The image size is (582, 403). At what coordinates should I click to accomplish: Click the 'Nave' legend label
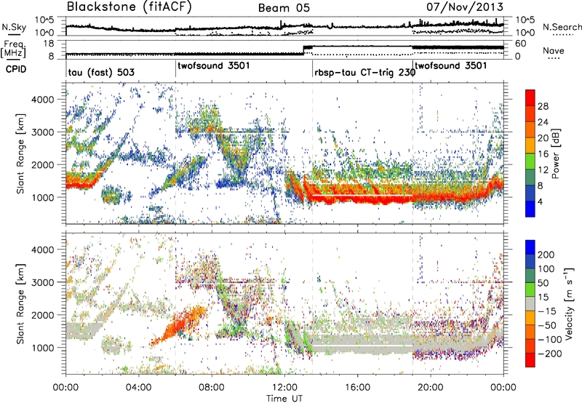tap(554, 50)
